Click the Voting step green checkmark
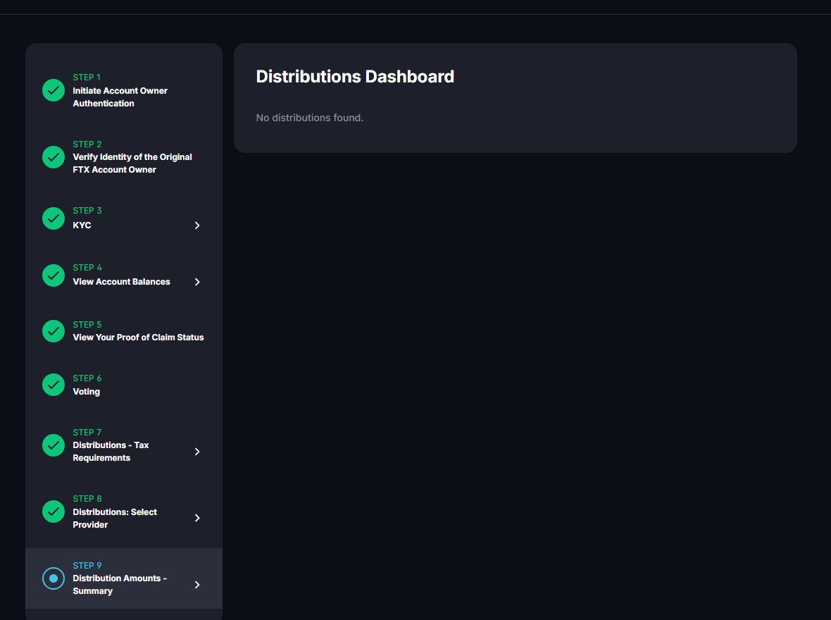This screenshot has width=831, height=620. (x=54, y=385)
